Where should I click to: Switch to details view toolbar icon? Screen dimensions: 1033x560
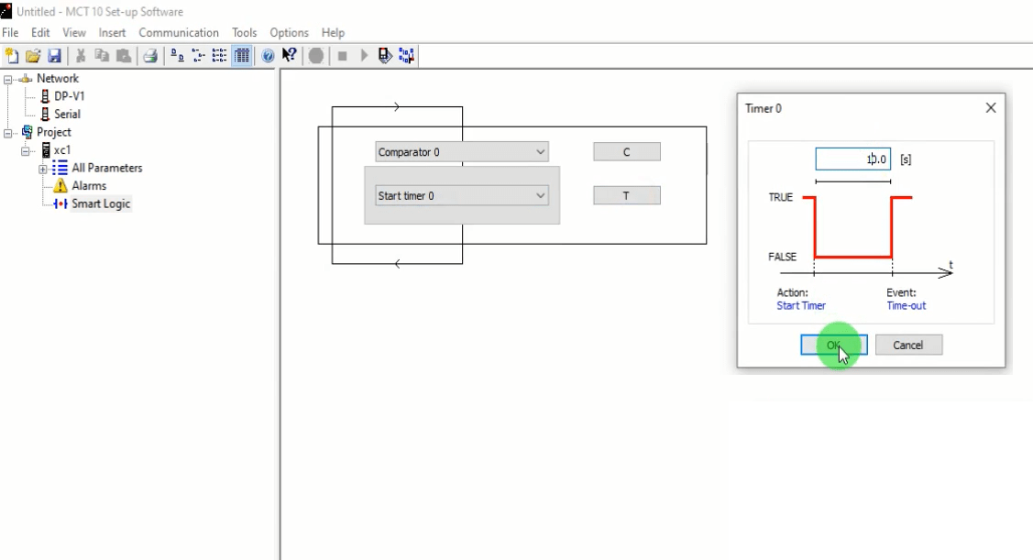point(242,56)
